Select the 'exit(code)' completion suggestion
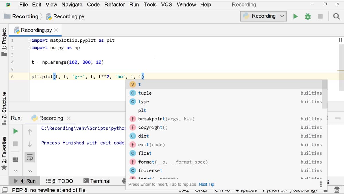Viewport: 344px width, 194px height. (x=224, y=145)
